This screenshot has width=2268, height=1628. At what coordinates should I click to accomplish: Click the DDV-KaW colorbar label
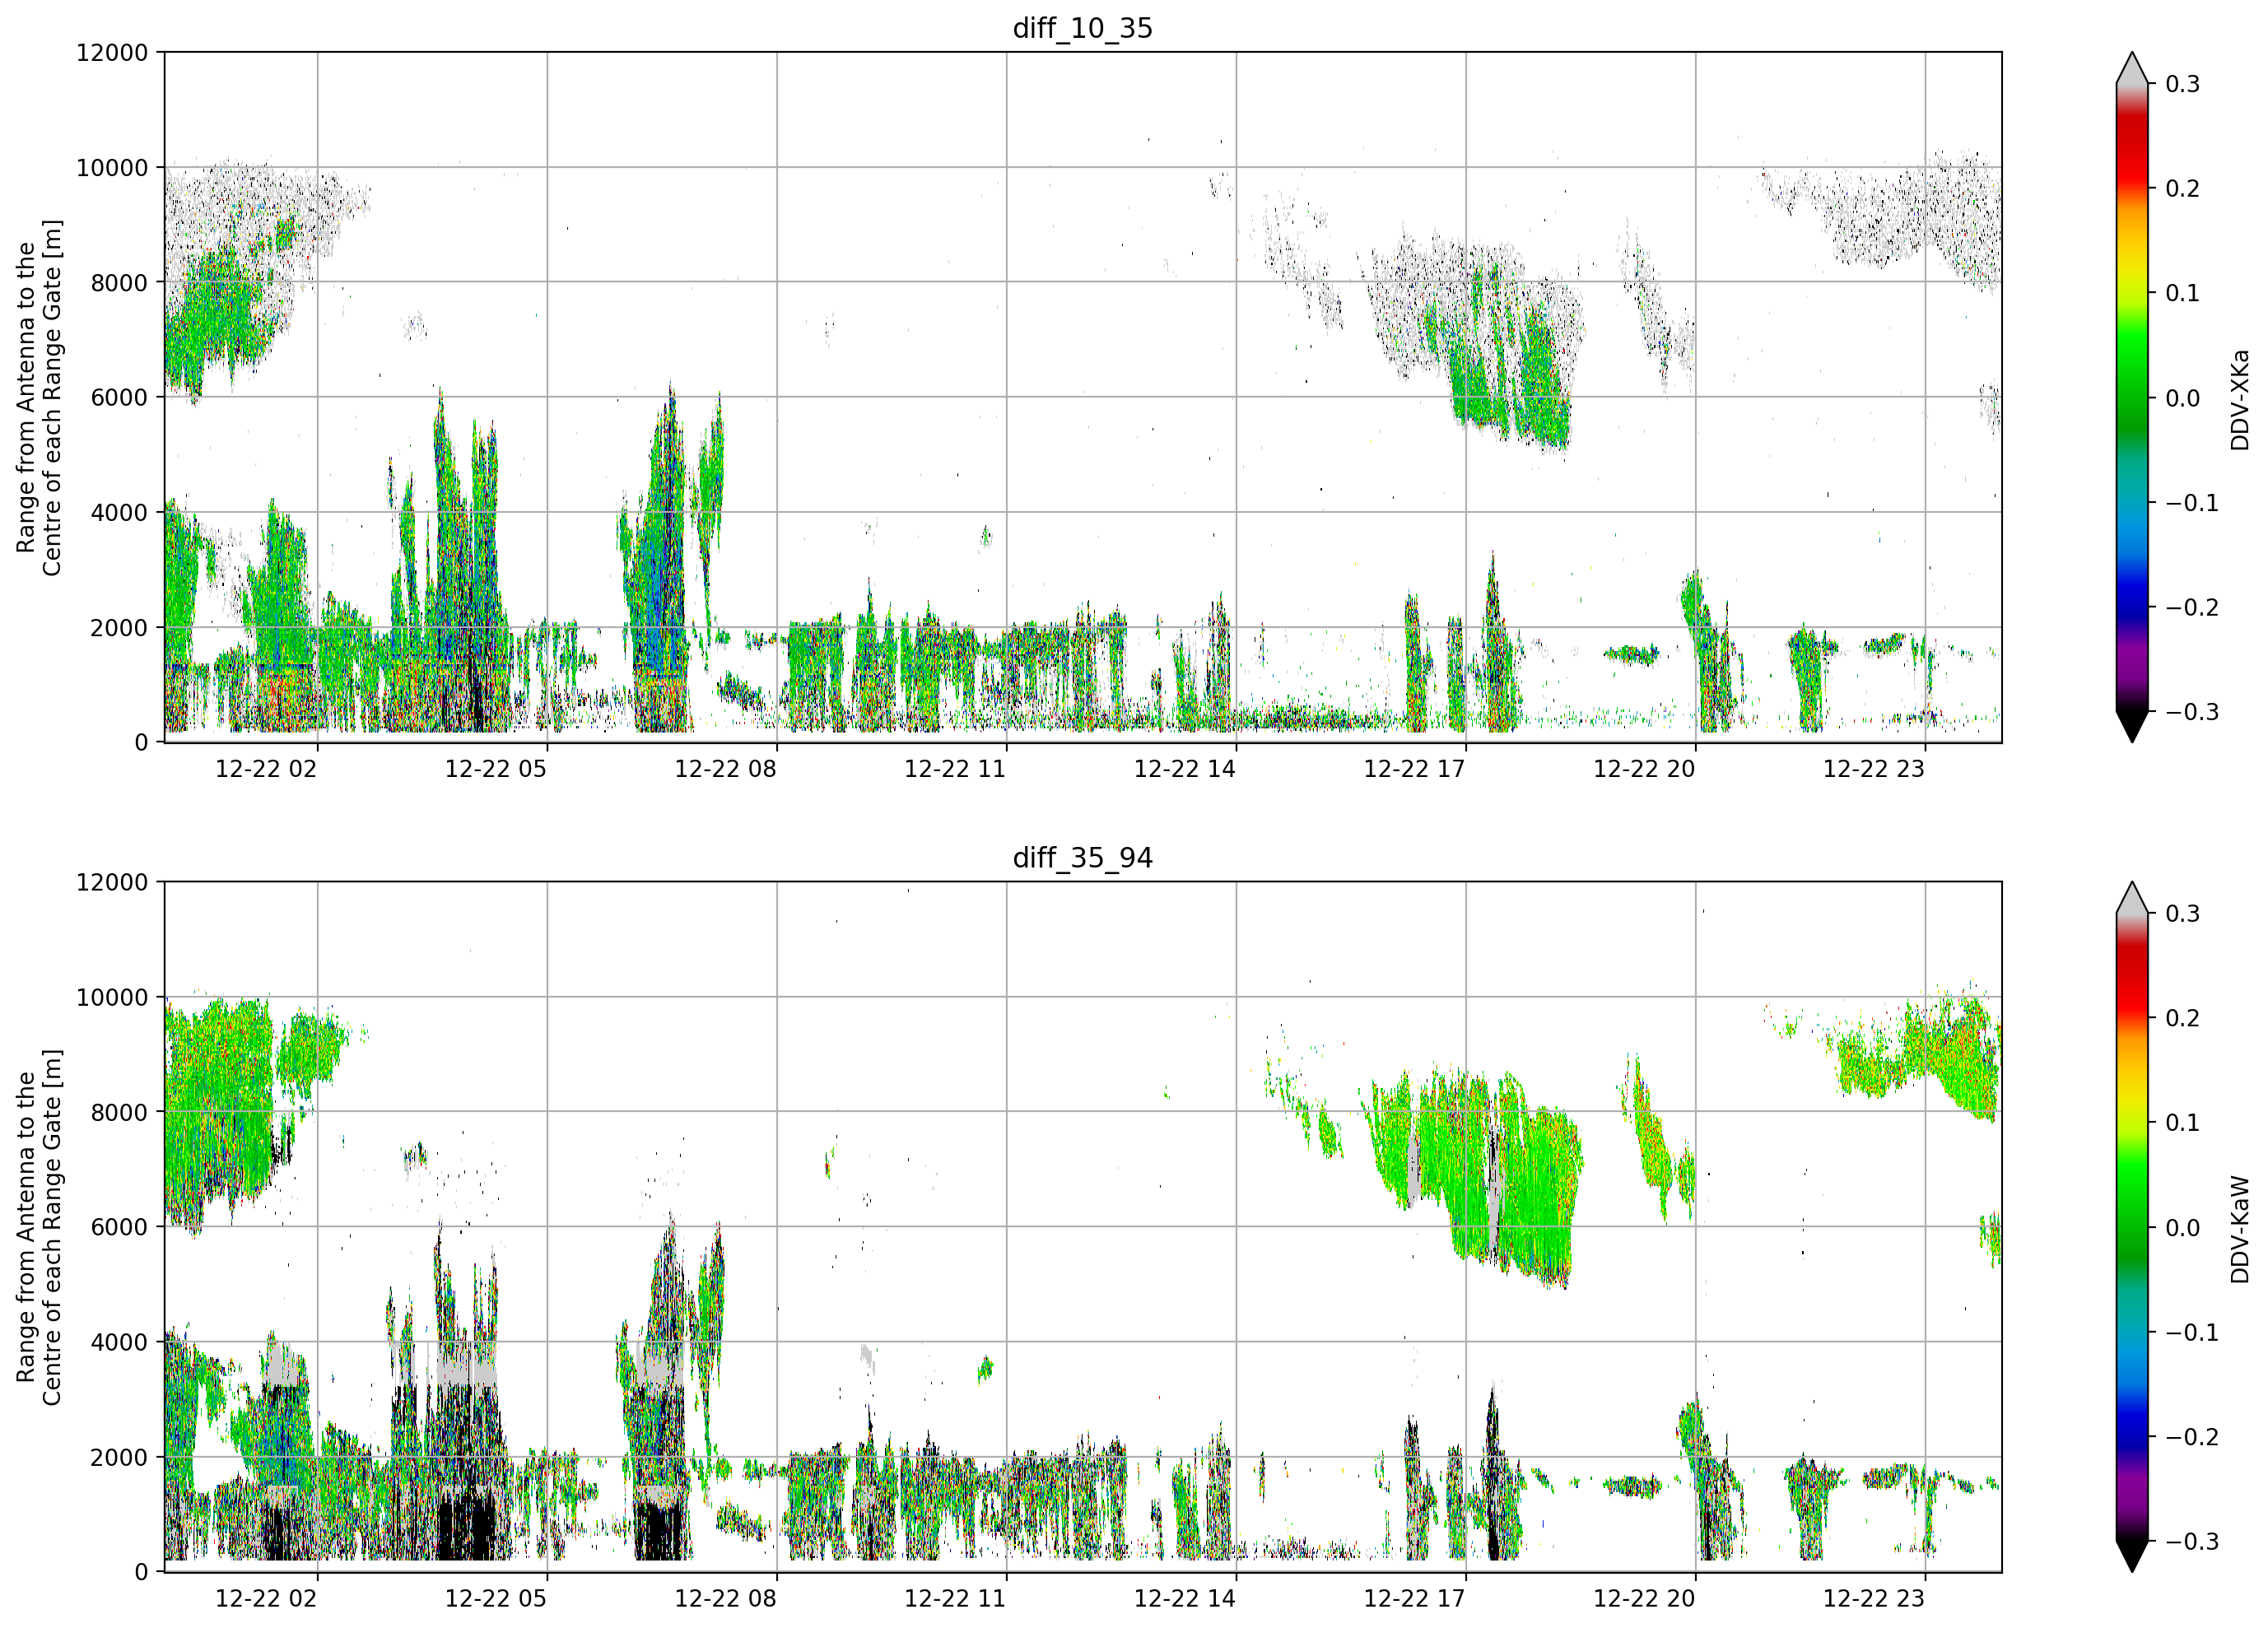pos(2239,1229)
